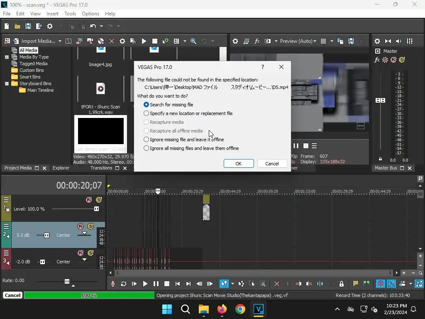This screenshot has height=319, width=425.
Task: Stop media preview in Project Media toolbar
Action: tap(155, 41)
